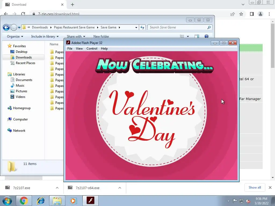Screen dimensions: 275x206
Task: Toggle Chrome side panel
Action: (252, 14)
